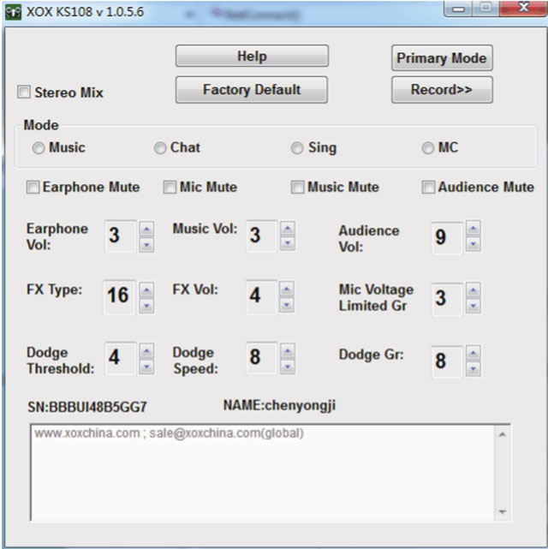Switch using the Primary Mode button
Viewport: 548px width, 549px height.
point(442,57)
